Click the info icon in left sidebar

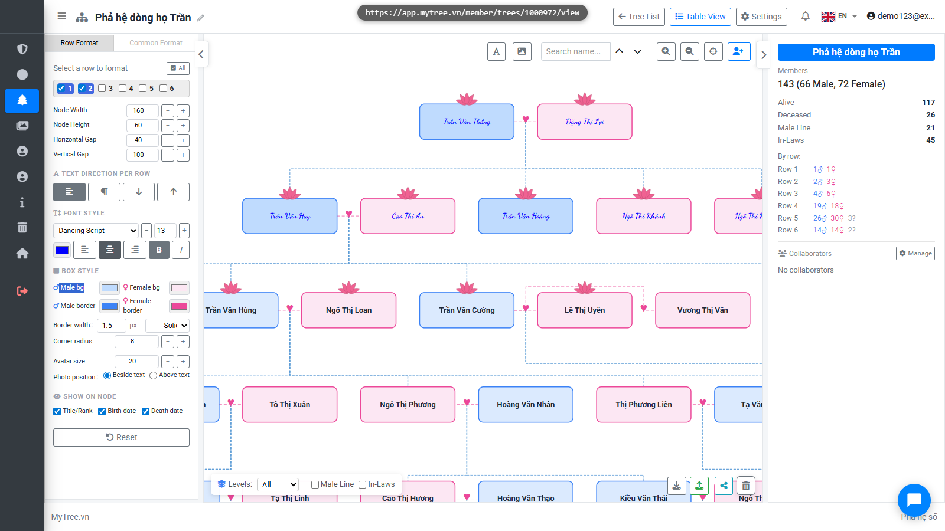click(x=22, y=202)
